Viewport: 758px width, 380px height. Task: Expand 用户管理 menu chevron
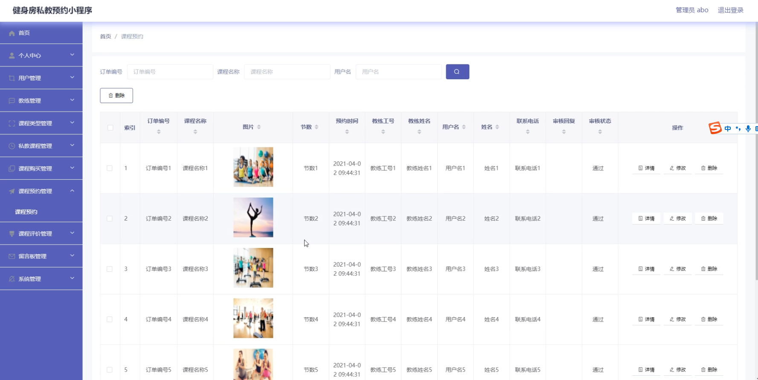pos(72,78)
